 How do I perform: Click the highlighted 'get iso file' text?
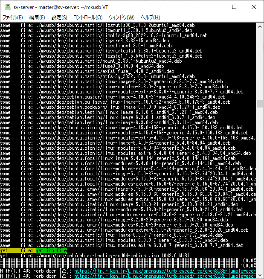tap(52, 250)
